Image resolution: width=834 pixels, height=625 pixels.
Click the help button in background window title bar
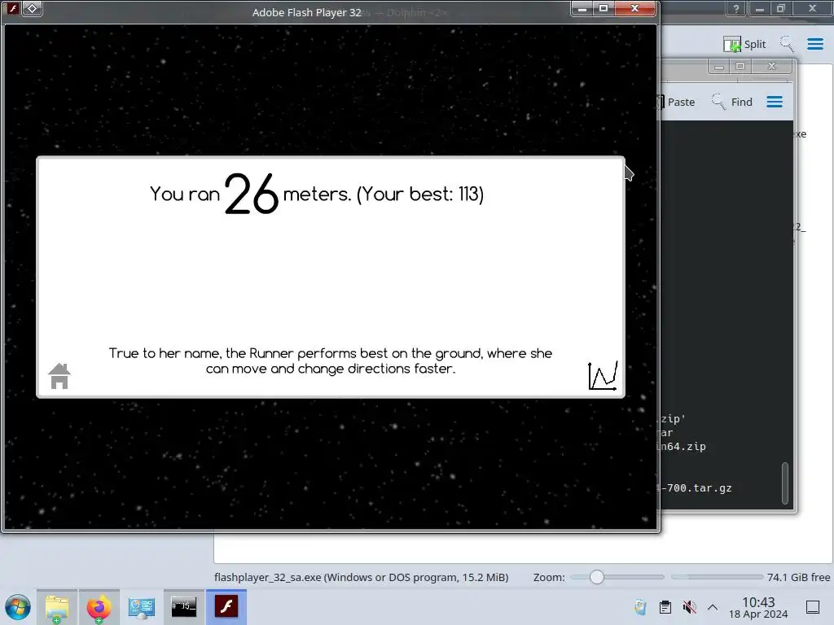tap(736, 8)
